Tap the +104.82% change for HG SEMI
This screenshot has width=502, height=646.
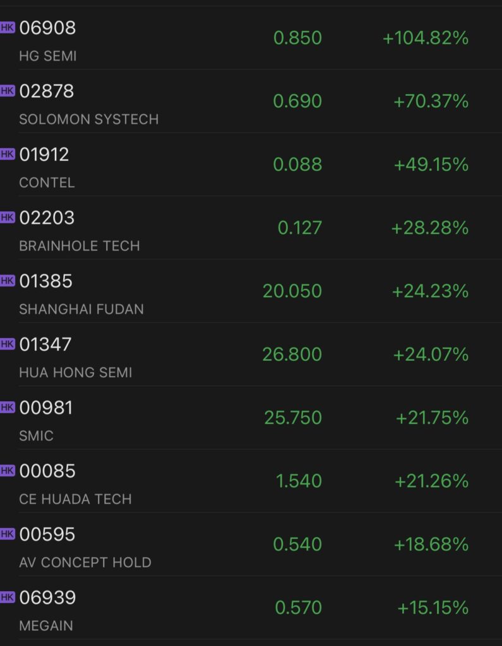point(426,38)
